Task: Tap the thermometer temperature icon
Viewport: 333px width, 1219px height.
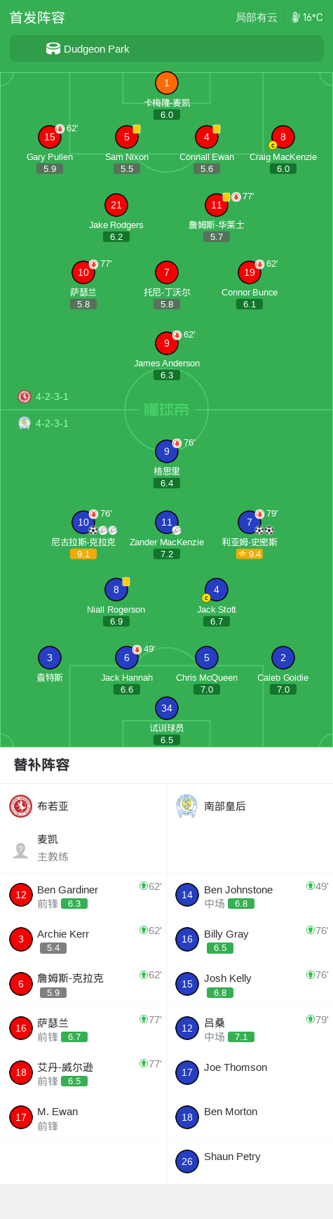Action: [x=296, y=18]
